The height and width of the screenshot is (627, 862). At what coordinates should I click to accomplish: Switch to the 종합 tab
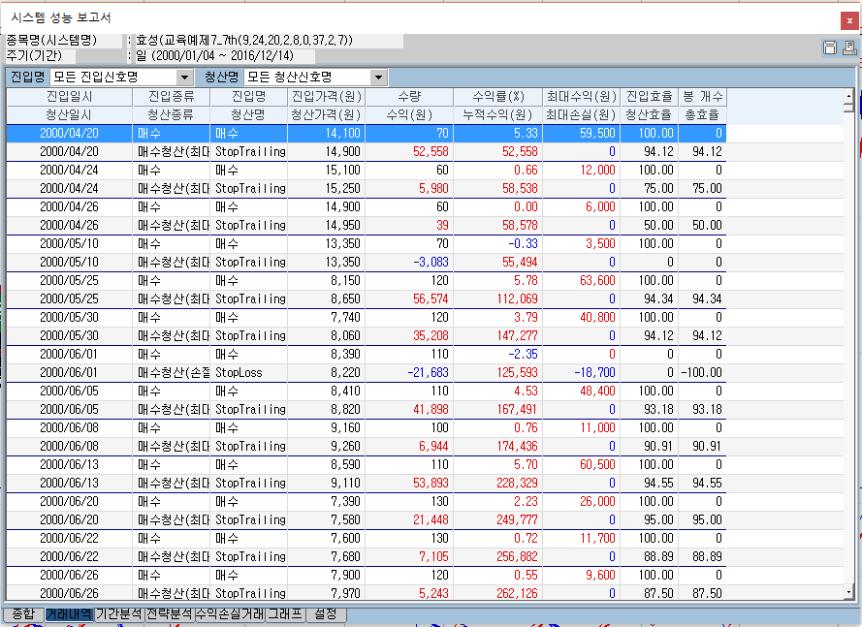tap(23, 613)
